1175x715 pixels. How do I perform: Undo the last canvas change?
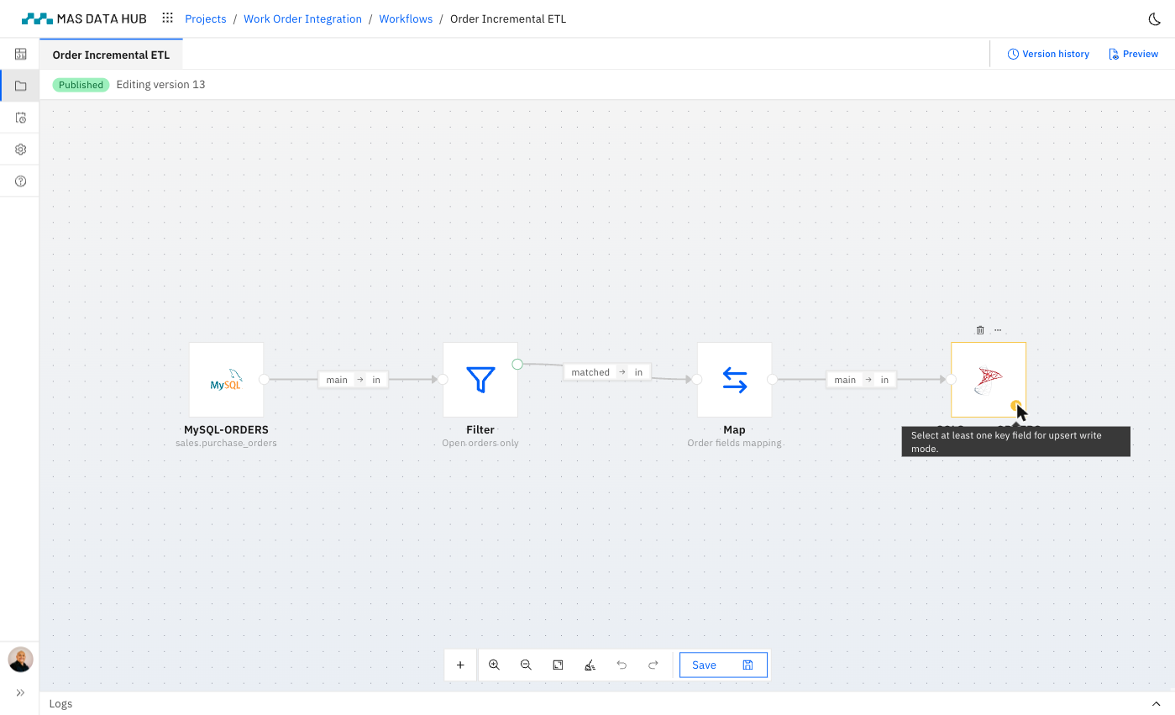(x=622, y=665)
